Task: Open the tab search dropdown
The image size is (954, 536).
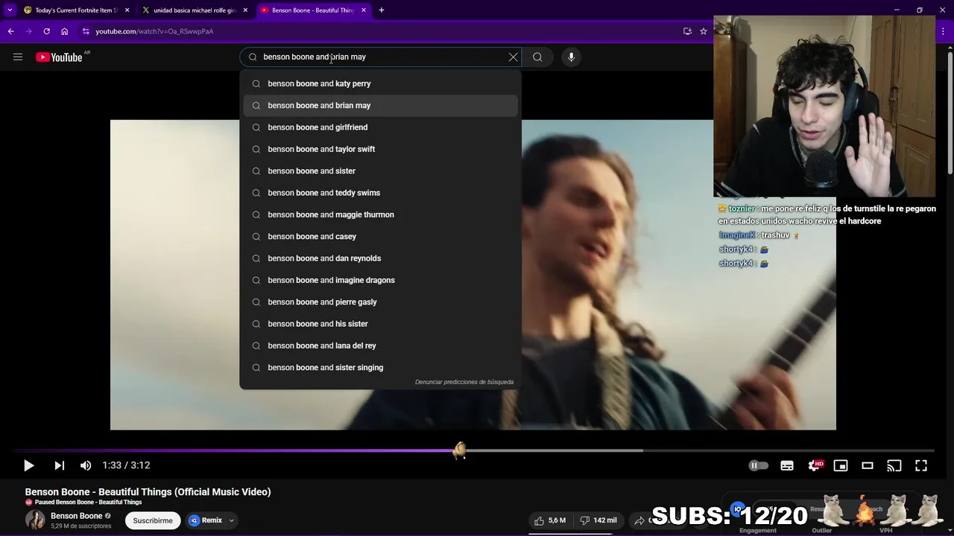Action: pyautogui.click(x=10, y=10)
